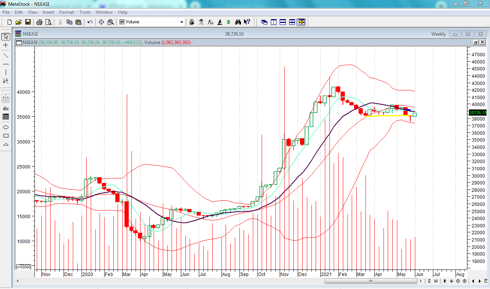Open the File menu
Viewport: 490px width, 289px height.
click(6, 12)
